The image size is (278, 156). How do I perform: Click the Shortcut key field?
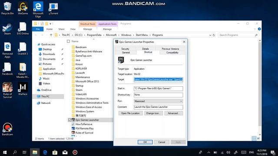(158, 95)
